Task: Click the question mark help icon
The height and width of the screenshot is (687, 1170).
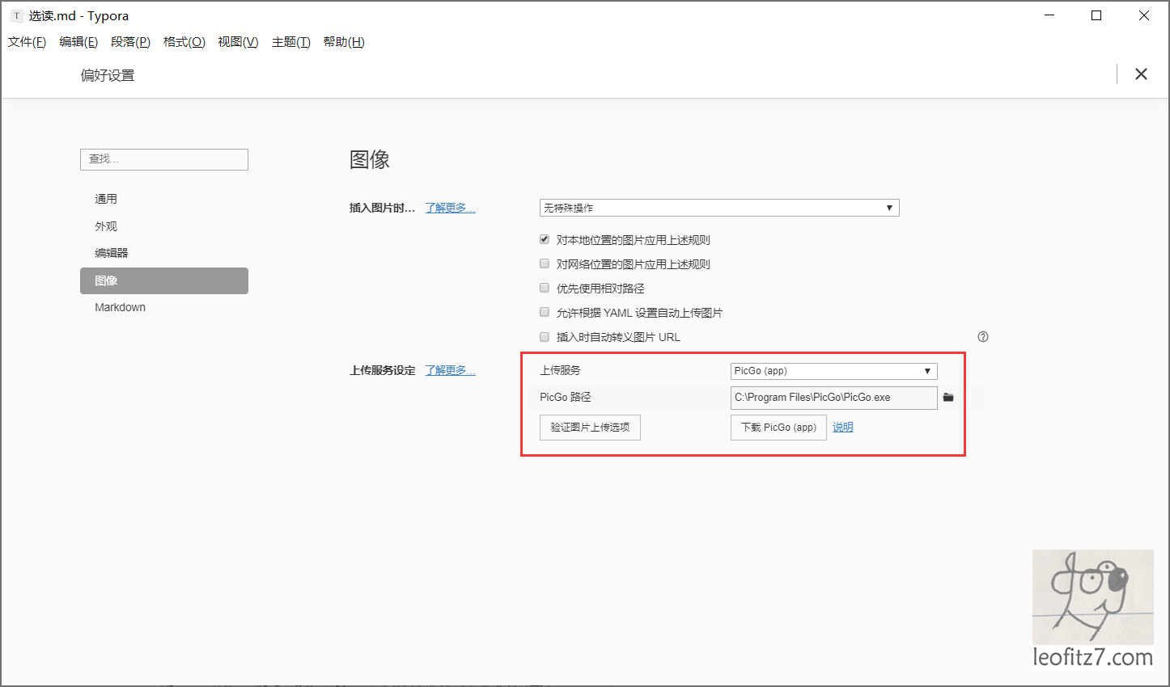Action: click(x=982, y=336)
